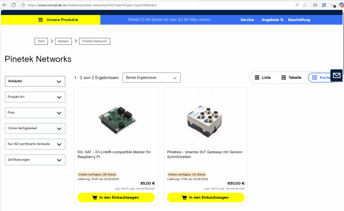The width and height of the screenshot is (344, 211).
Task: Open the Service menu item
Action: coord(247,20)
